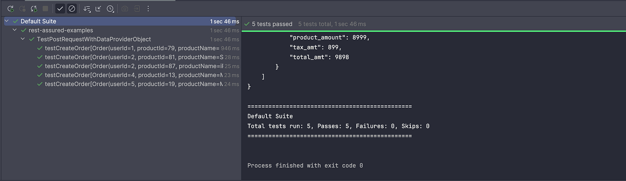626x181 pixels.
Task: Click the green test progress bar
Action: [x=434, y=31]
